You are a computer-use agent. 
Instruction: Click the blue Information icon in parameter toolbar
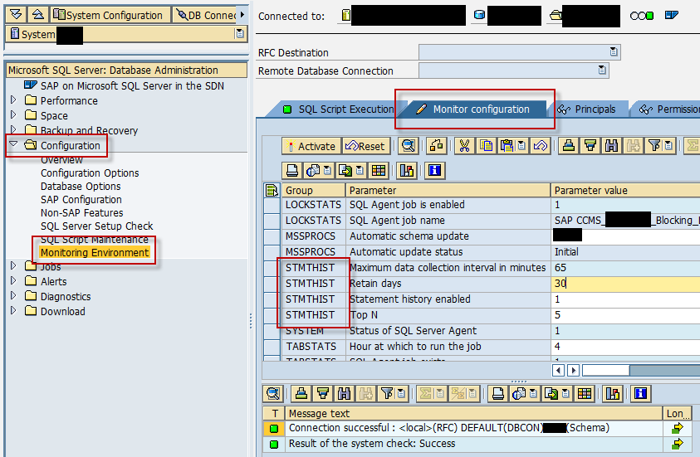pyautogui.click(x=434, y=170)
